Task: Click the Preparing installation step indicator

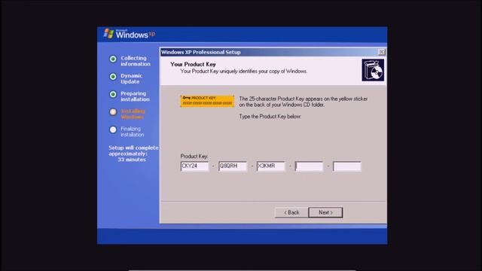Action: pyautogui.click(x=113, y=94)
